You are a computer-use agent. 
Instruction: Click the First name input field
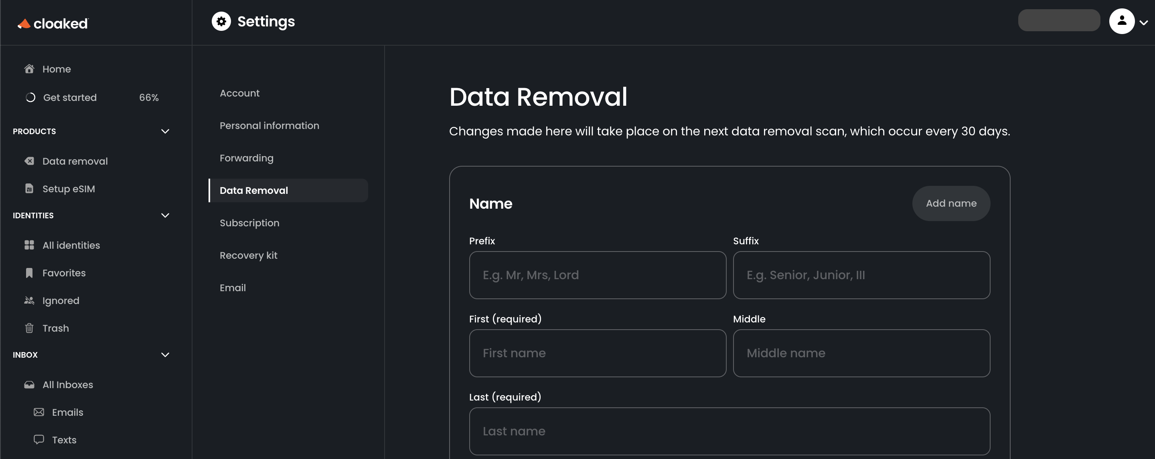(x=597, y=353)
